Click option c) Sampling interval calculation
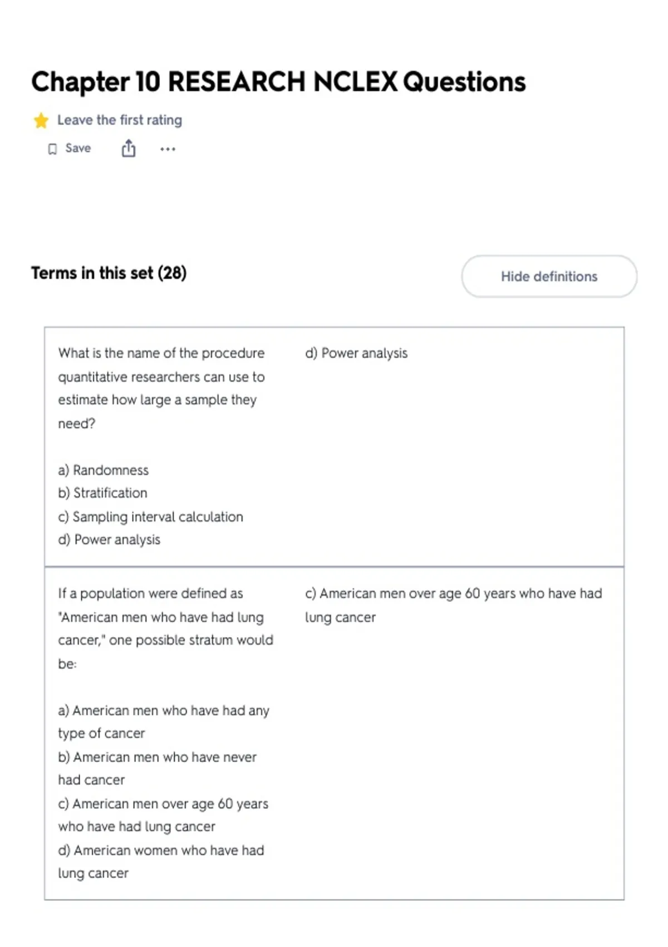The width and height of the screenshot is (668, 947). point(151,517)
